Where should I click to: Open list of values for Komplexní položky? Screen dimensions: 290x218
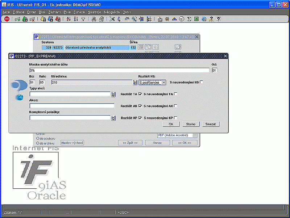tap(113, 118)
